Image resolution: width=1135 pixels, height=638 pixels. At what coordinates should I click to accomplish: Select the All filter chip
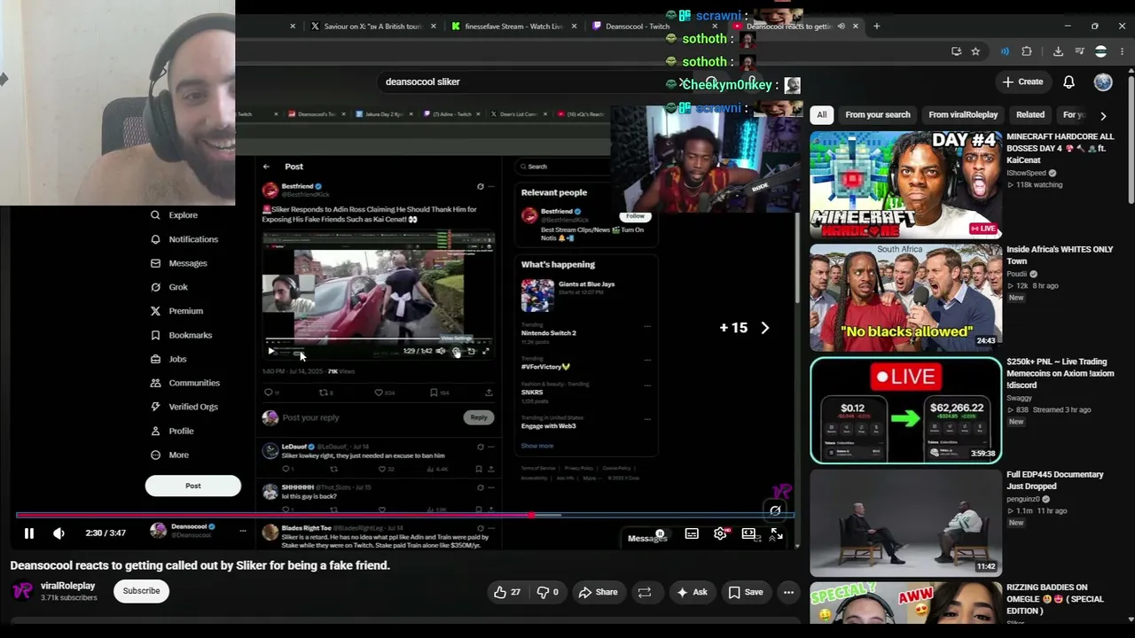coord(822,114)
